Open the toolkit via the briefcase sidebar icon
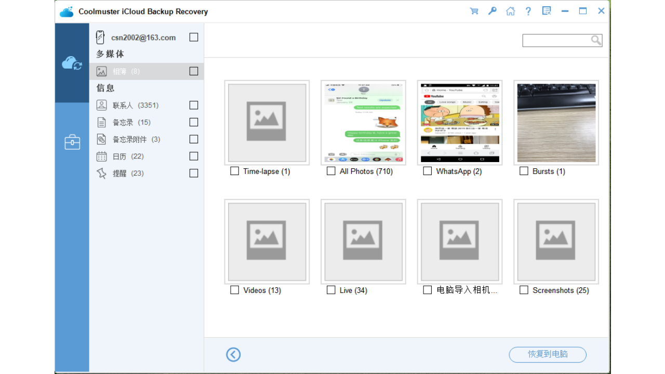The width and height of the screenshot is (665, 374). [72, 141]
